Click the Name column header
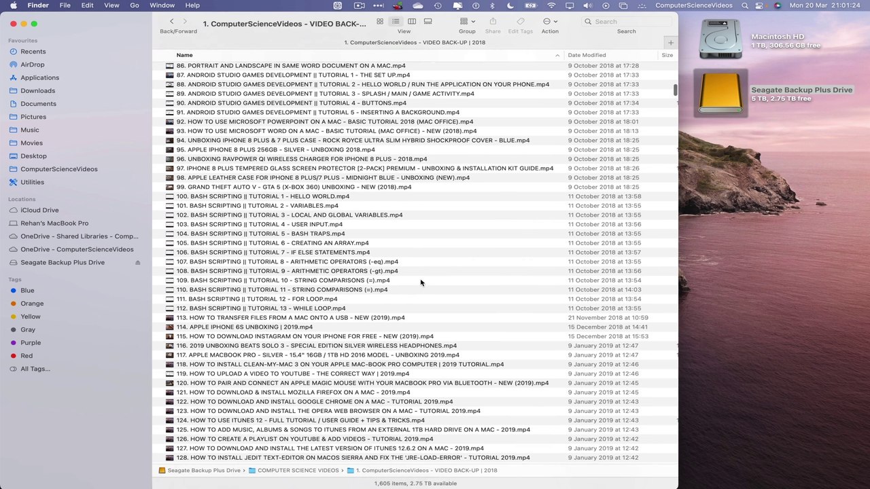Image resolution: width=870 pixels, height=489 pixels. (184, 55)
